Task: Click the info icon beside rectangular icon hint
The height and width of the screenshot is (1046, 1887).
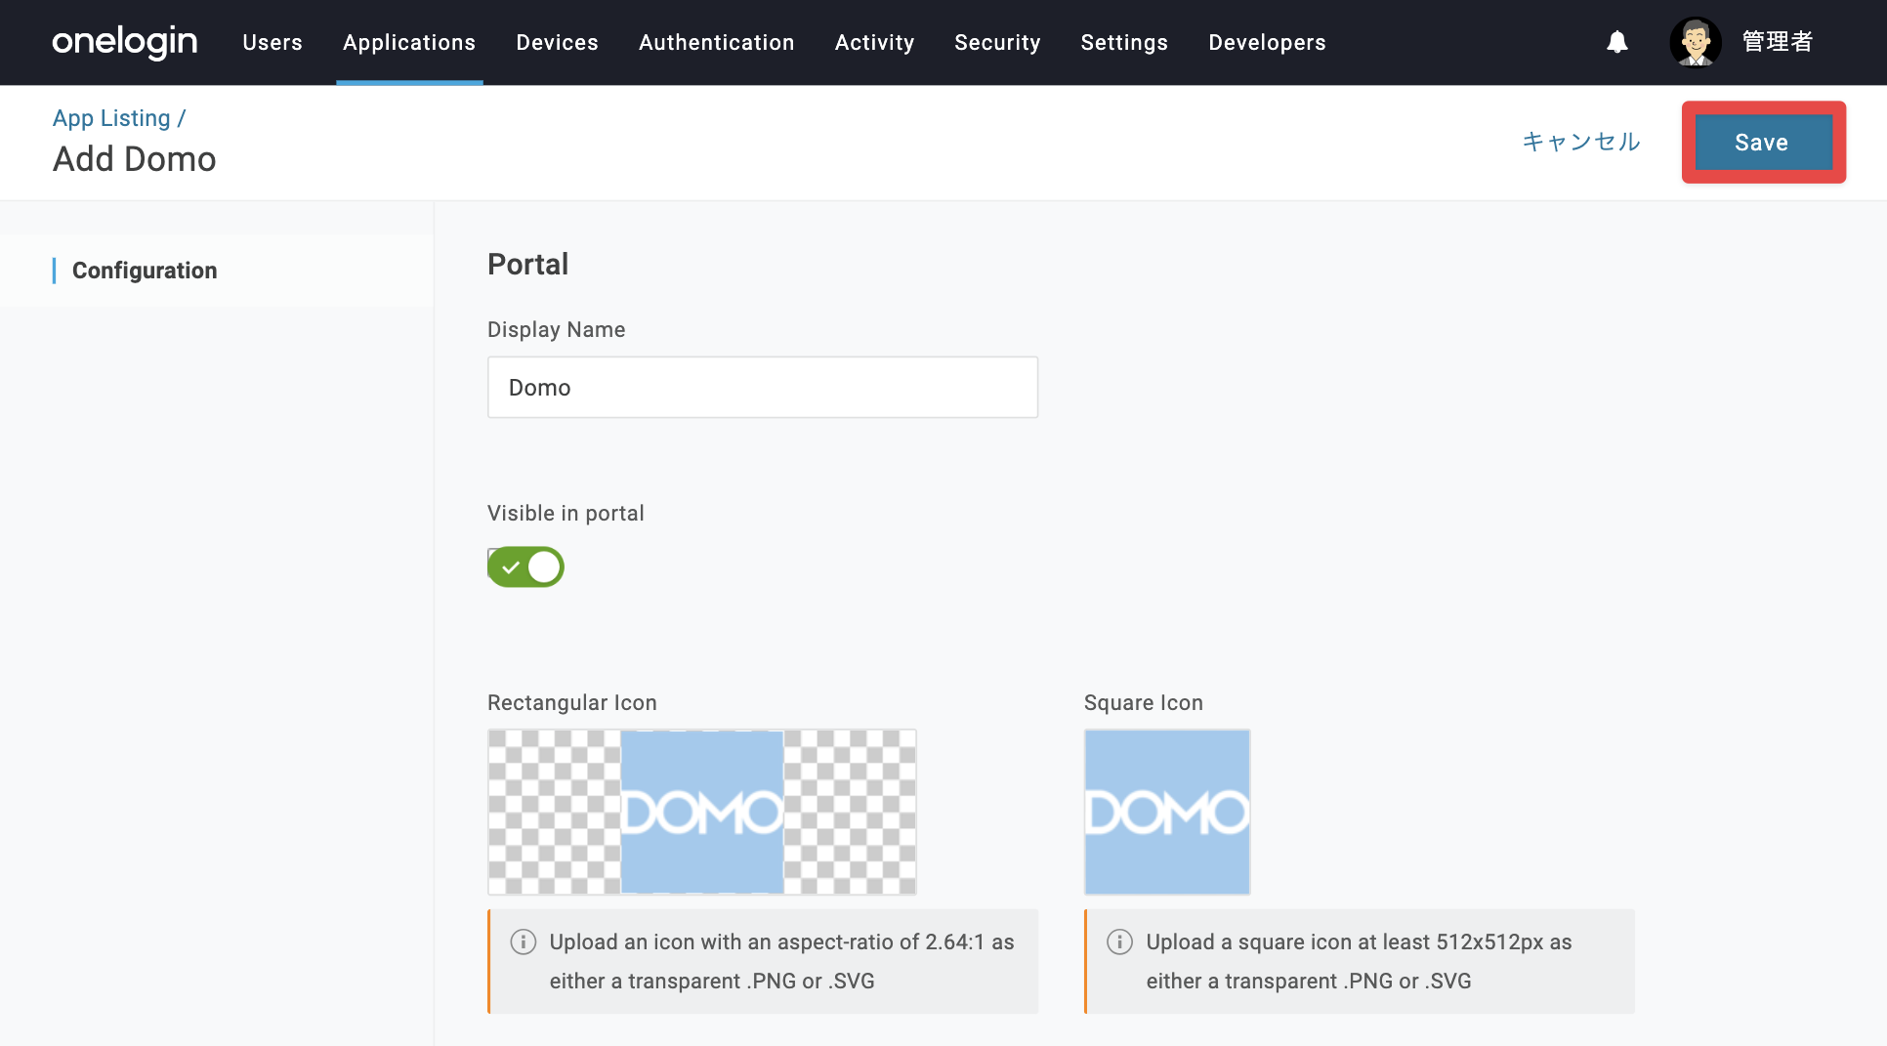Action: [x=524, y=941]
